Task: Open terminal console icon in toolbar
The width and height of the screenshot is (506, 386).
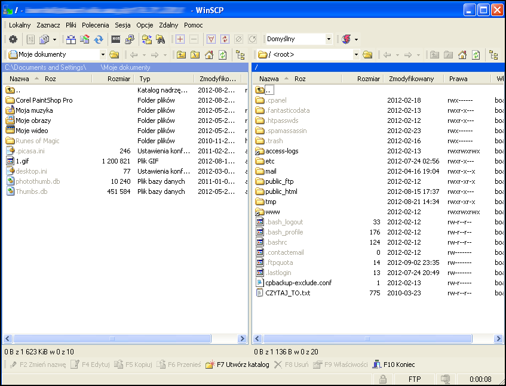Action: coord(115,39)
